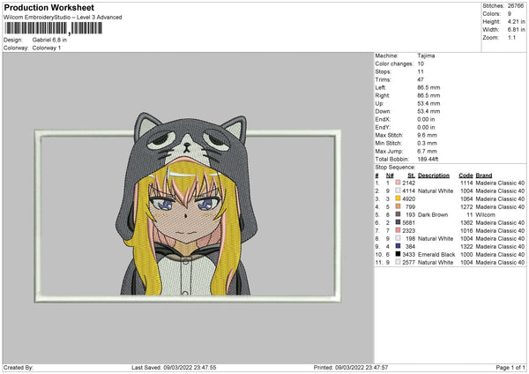
Task: Click the salmon swatch in the 2323-stitch row
Action: tap(398, 230)
